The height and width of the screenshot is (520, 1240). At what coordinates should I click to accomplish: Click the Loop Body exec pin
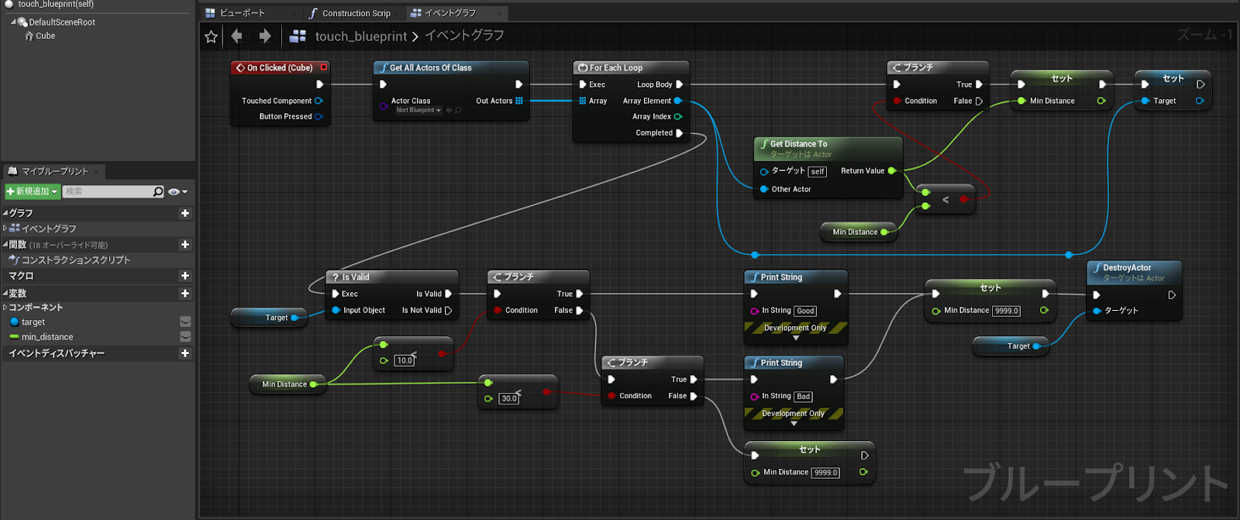pos(680,84)
